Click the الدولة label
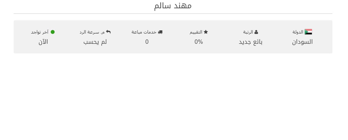Image resolution: width=348 pixels, height=140 pixels. [298, 32]
